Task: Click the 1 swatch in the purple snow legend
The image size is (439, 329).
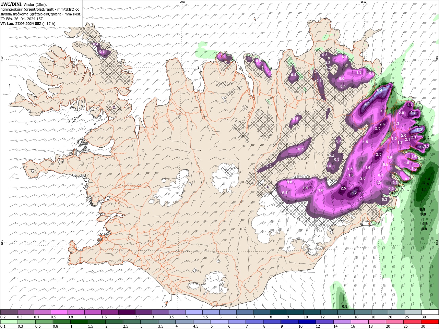Action: point(93,312)
